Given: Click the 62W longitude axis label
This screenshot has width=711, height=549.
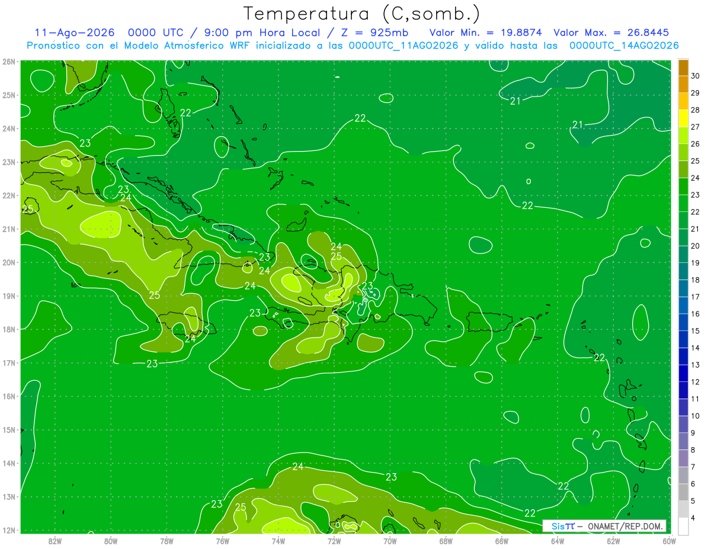Looking at the screenshot, I should click(613, 541).
